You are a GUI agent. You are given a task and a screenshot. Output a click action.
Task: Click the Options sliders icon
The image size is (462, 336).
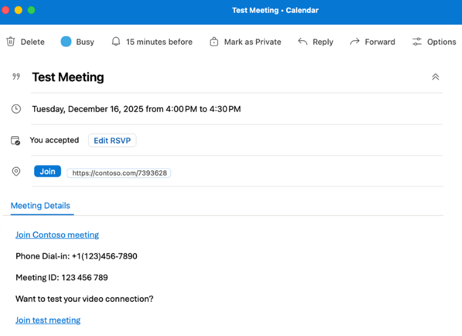[417, 41]
